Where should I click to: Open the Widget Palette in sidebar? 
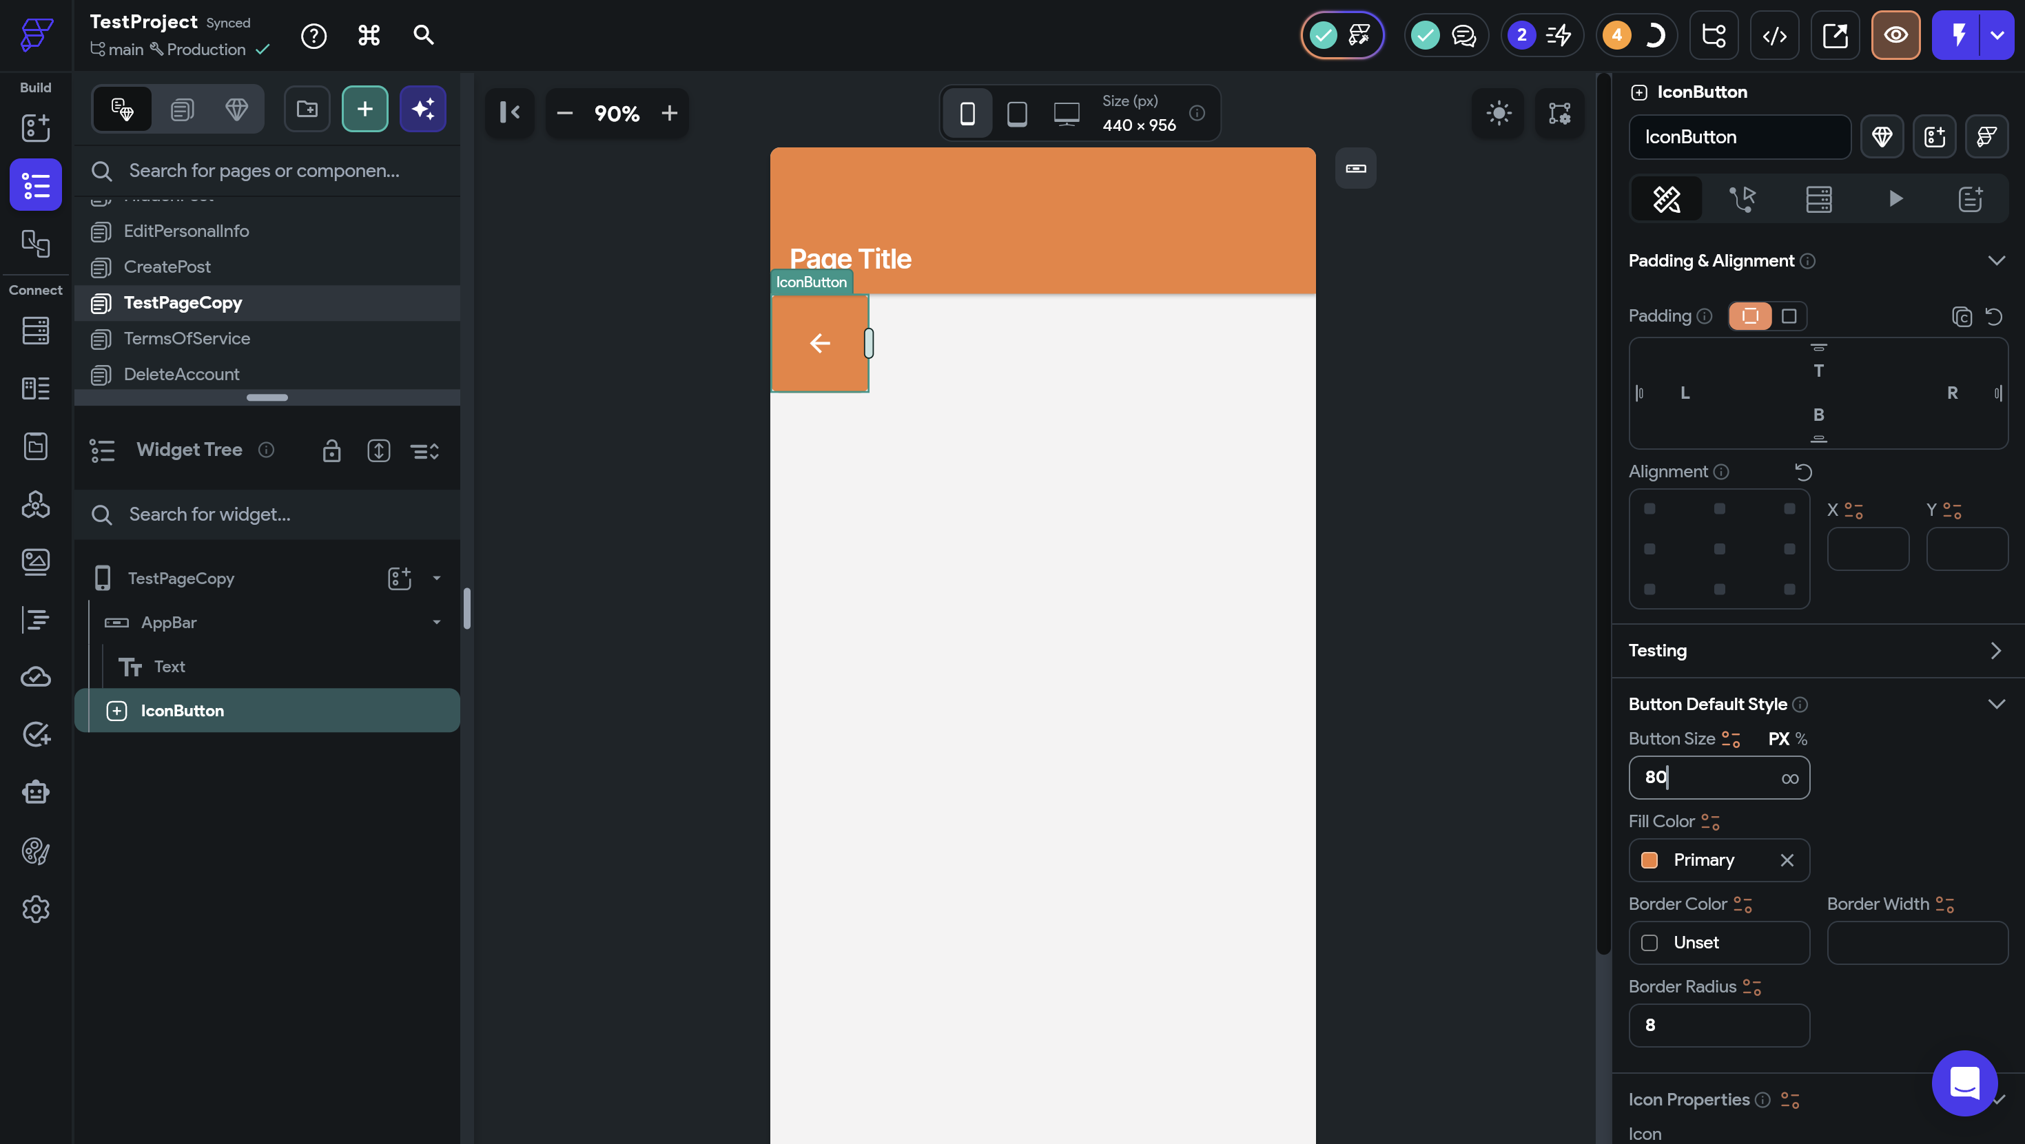coord(35,127)
